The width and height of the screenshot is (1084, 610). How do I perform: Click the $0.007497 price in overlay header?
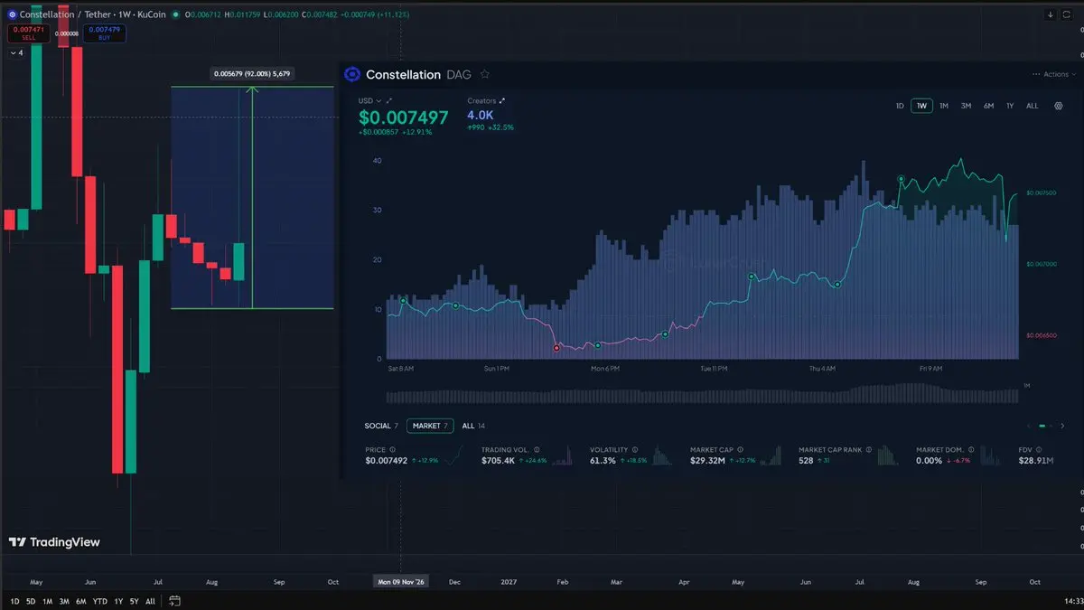click(403, 117)
